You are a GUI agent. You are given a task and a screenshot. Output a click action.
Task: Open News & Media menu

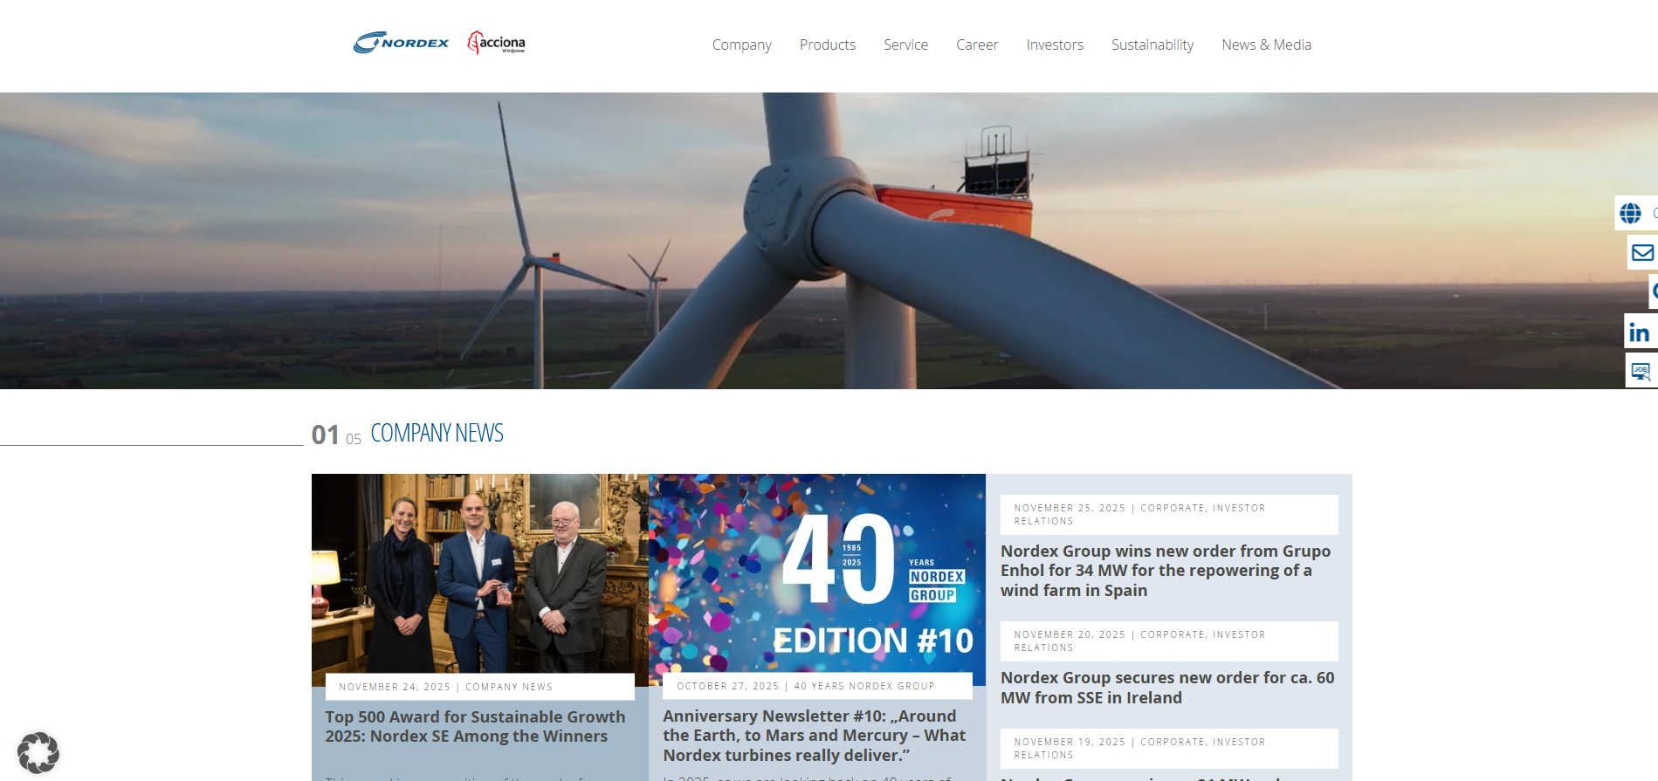point(1266,45)
